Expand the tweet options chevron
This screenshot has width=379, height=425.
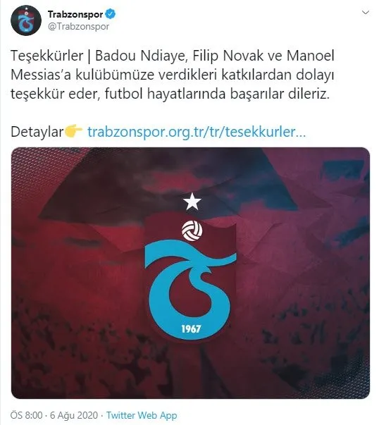coord(366,13)
